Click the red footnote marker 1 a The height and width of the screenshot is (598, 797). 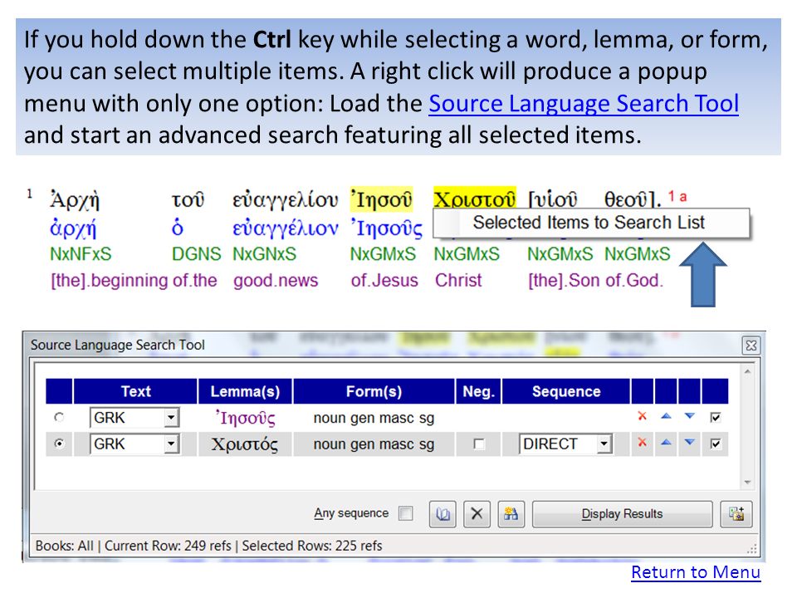(677, 197)
